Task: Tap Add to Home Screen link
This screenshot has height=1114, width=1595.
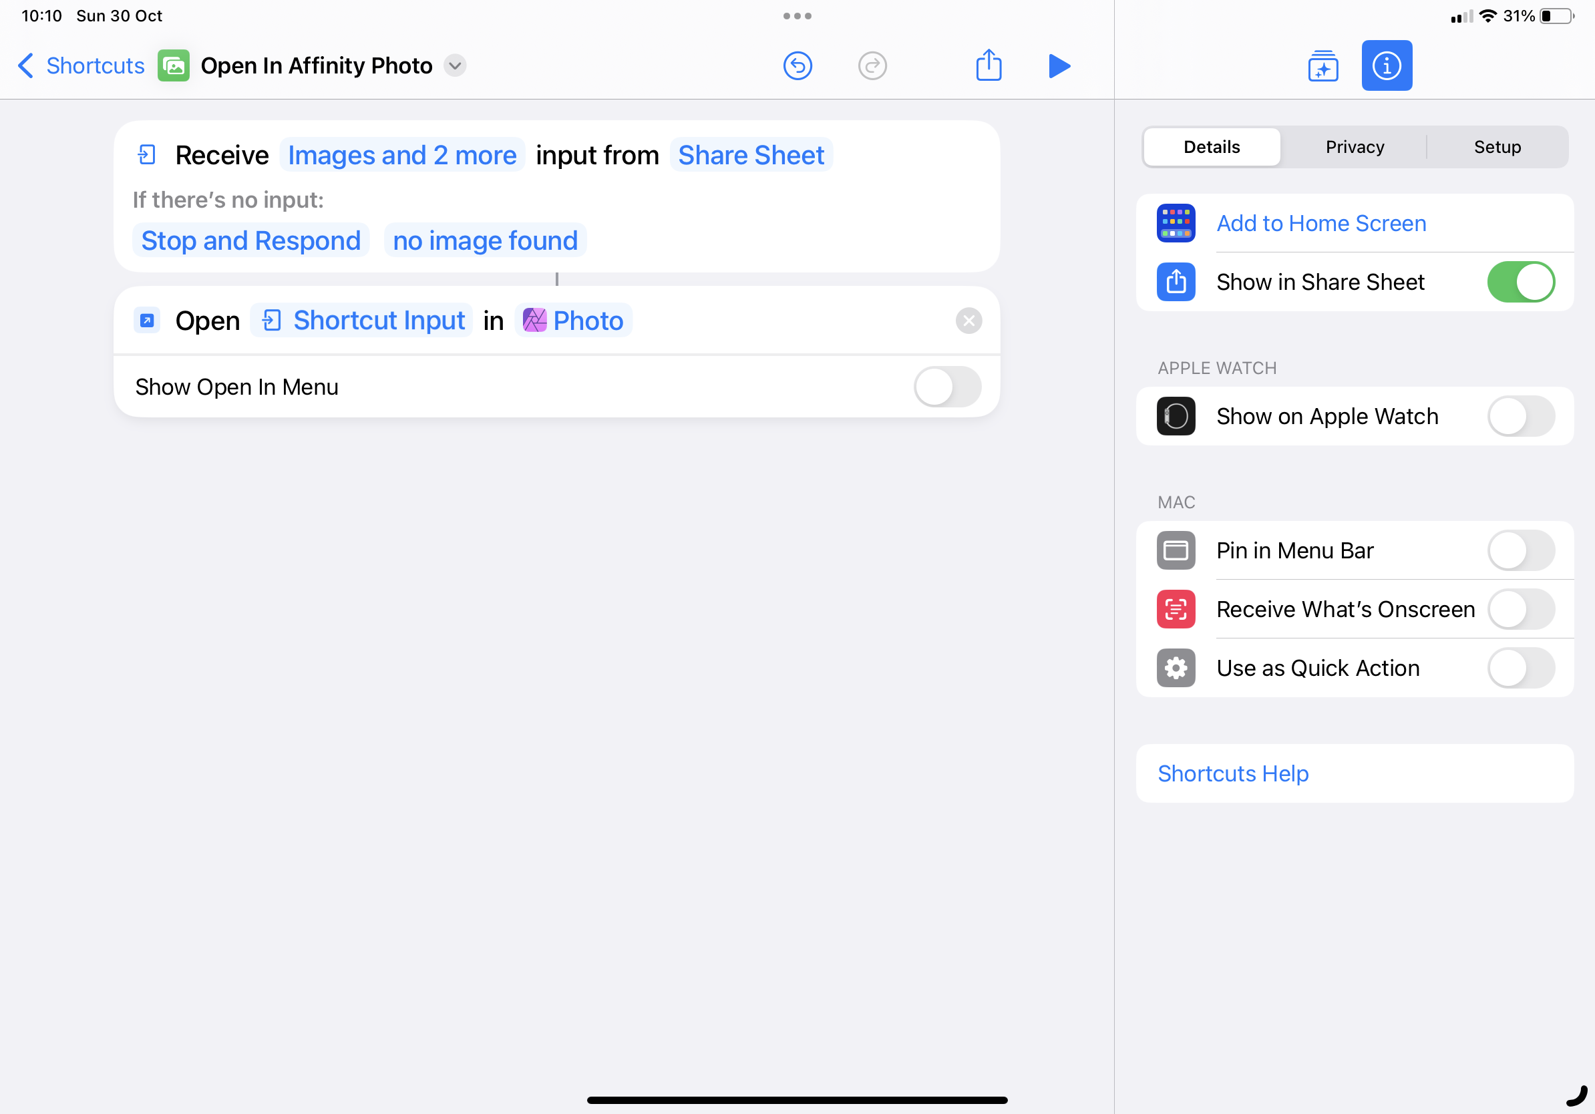Action: pyautogui.click(x=1321, y=223)
